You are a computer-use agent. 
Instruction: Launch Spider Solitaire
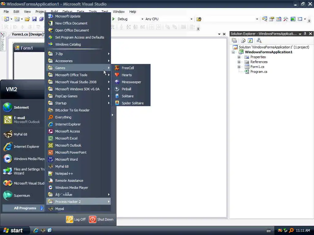coord(131,103)
